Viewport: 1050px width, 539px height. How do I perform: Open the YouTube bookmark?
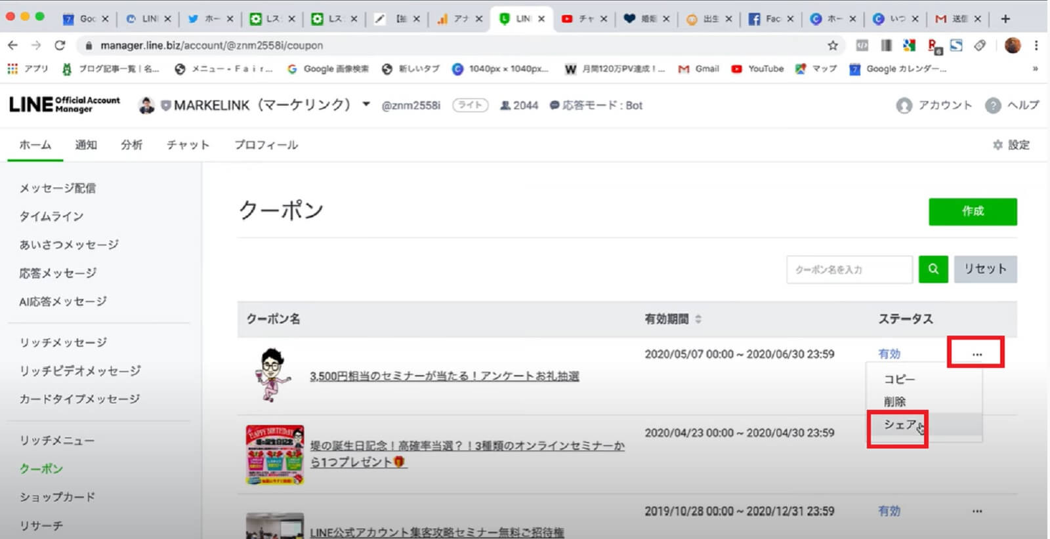(757, 69)
